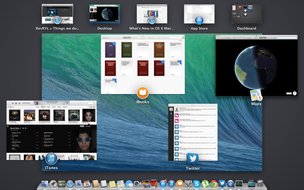Select the Genres tab in iTunes
The height and width of the screenshot is (190, 304).
(54, 107)
